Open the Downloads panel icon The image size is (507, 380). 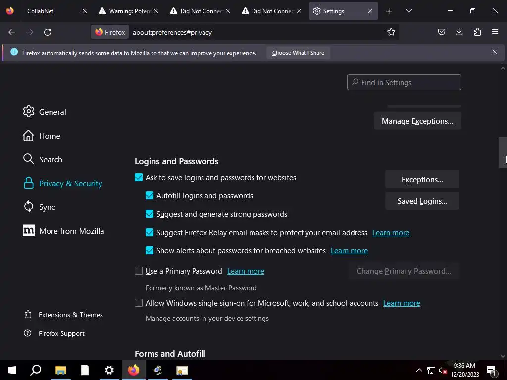(459, 32)
